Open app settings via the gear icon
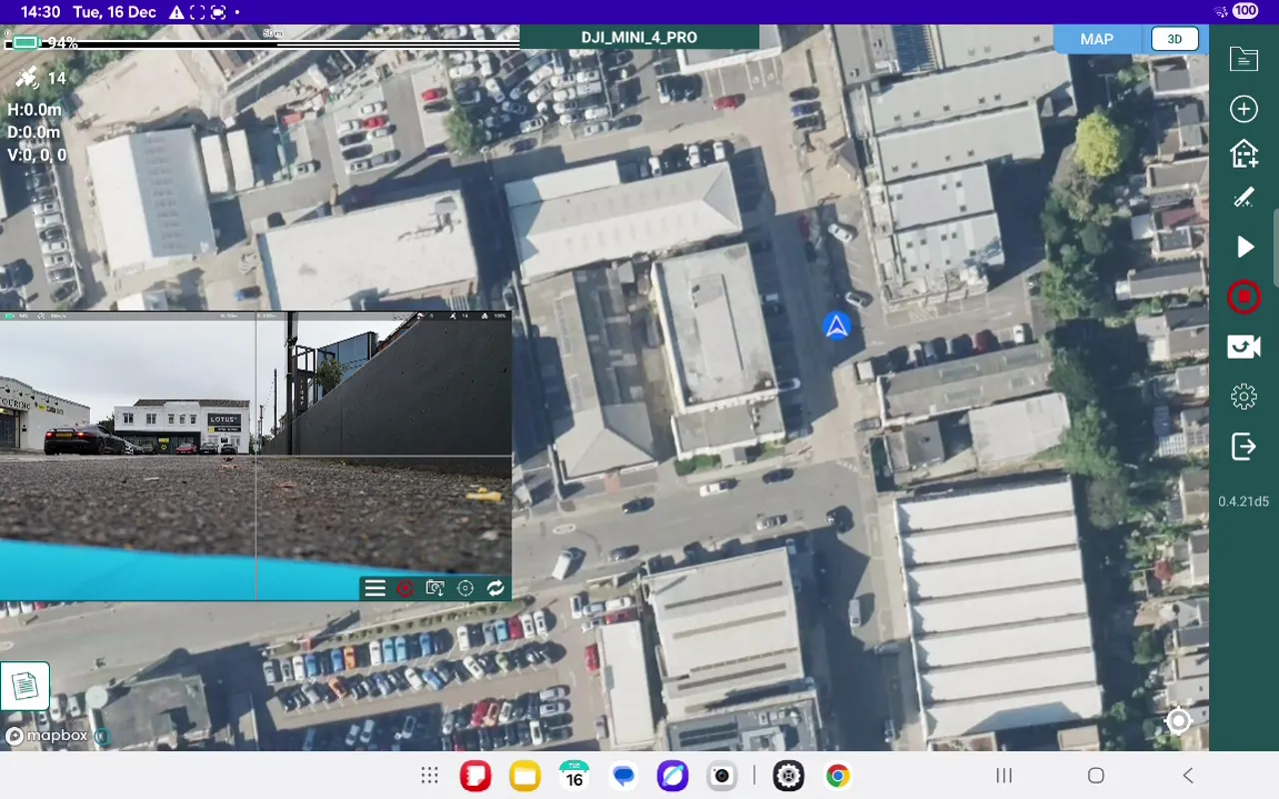 click(x=1244, y=397)
